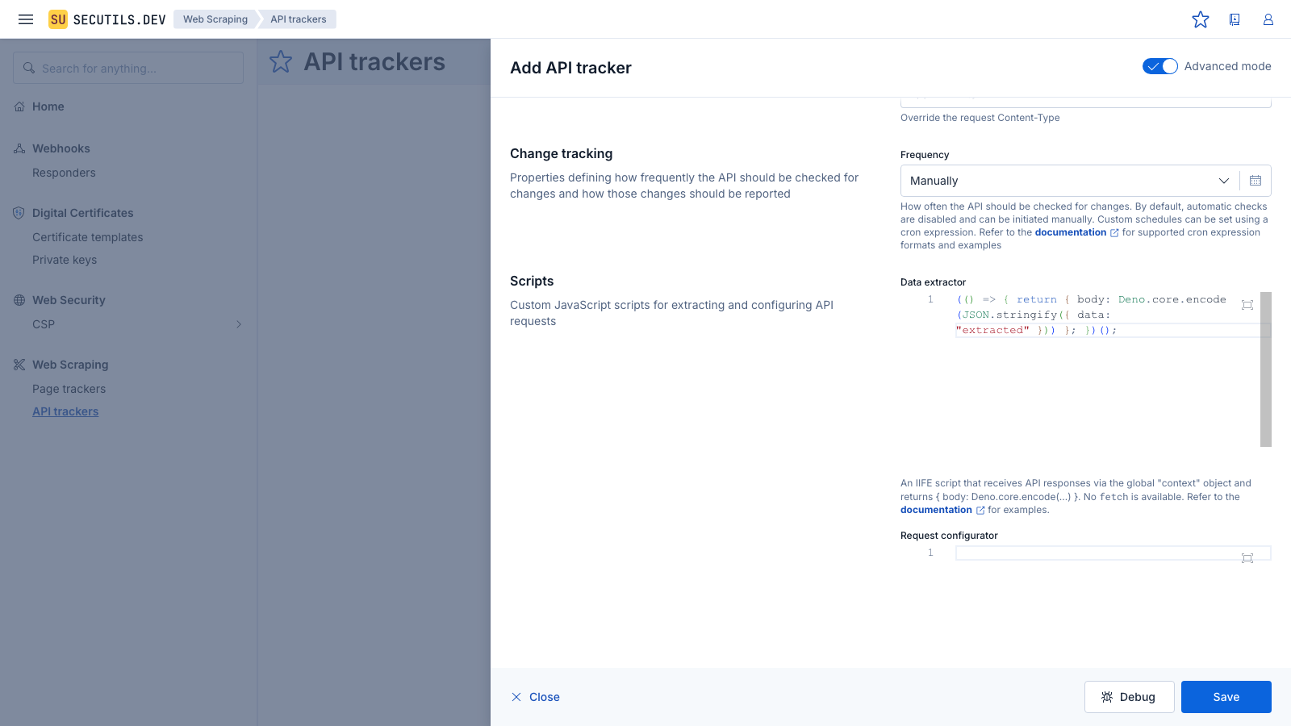Image resolution: width=1291 pixels, height=726 pixels.
Task: Expand the CSP sidebar submenu chevron
Action: coord(239,324)
